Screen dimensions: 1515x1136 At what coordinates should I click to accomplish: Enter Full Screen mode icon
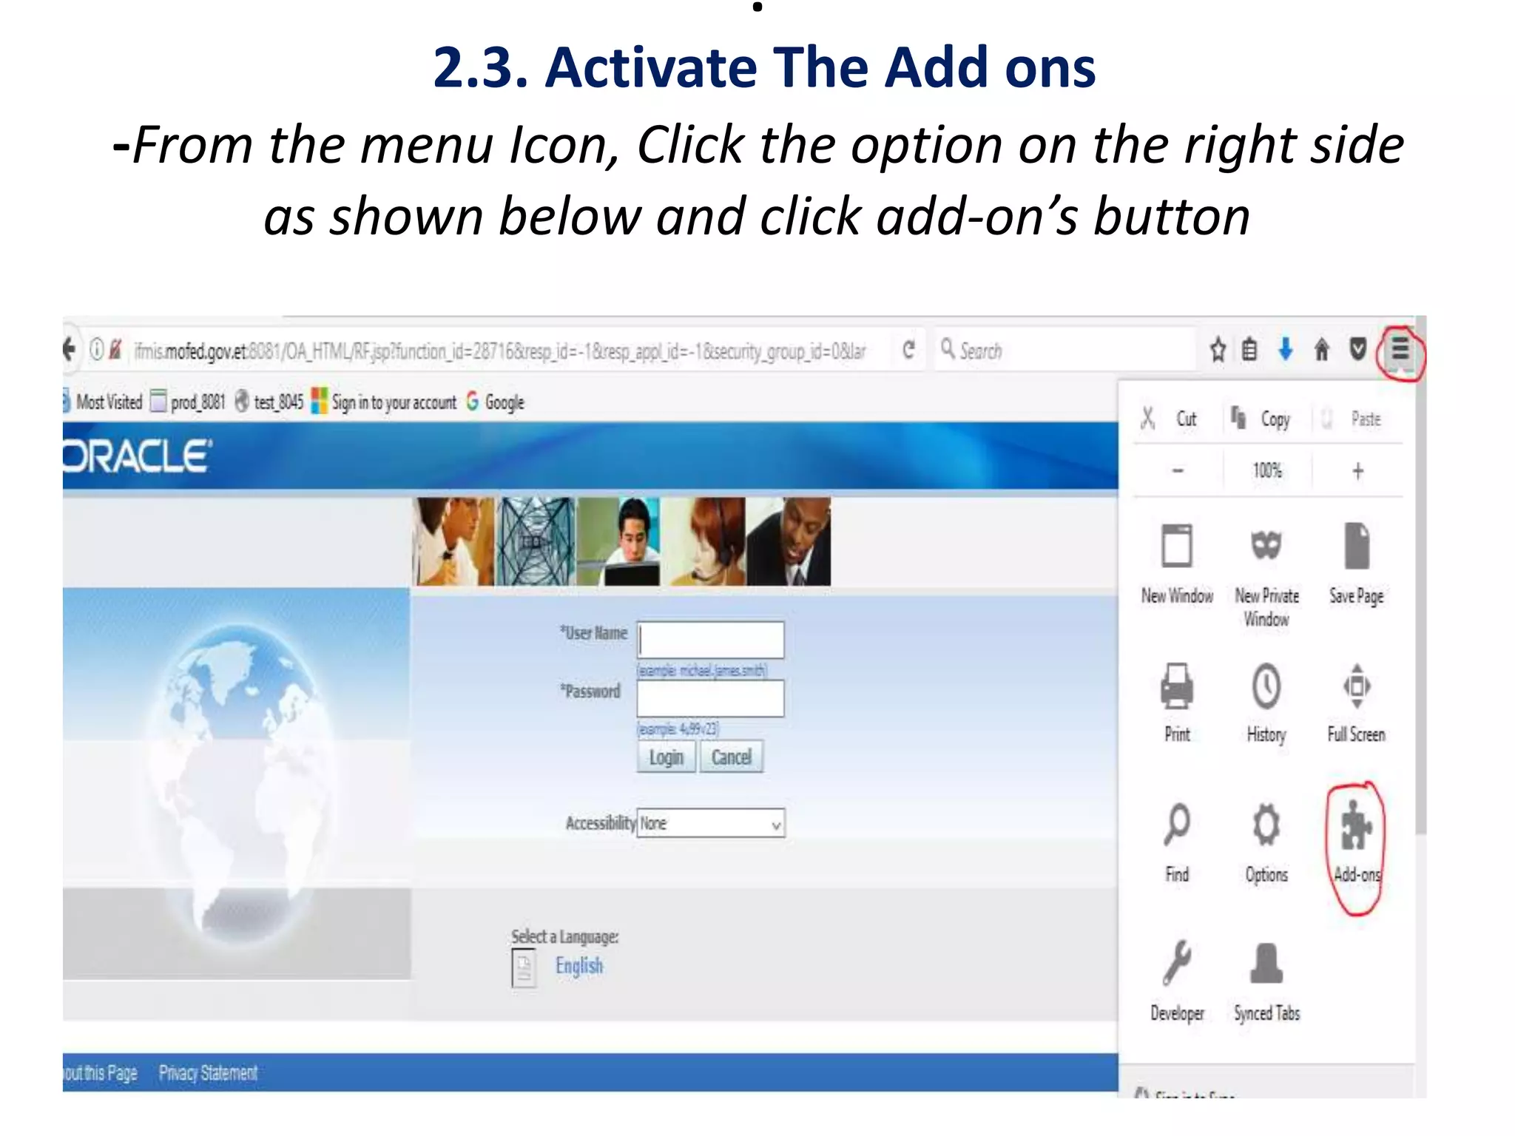tap(1356, 687)
